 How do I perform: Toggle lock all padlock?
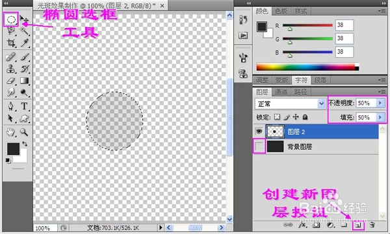click(x=305, y=117)
